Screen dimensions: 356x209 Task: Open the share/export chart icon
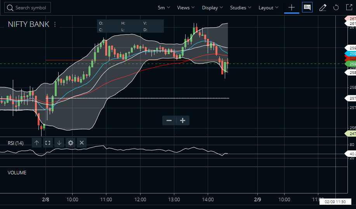coord(349,7)
